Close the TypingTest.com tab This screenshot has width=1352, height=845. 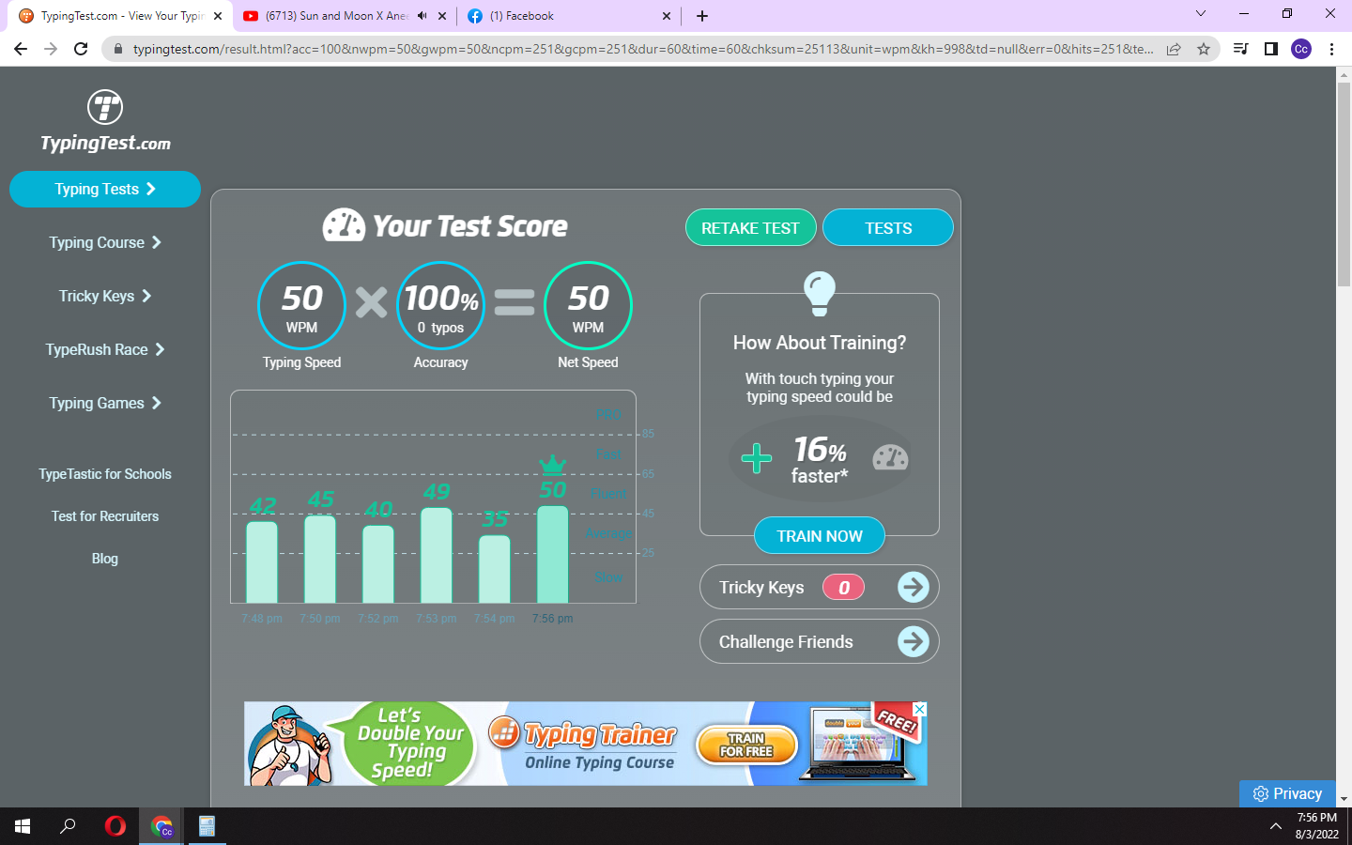pyautogui.click(x=218, y=16)
